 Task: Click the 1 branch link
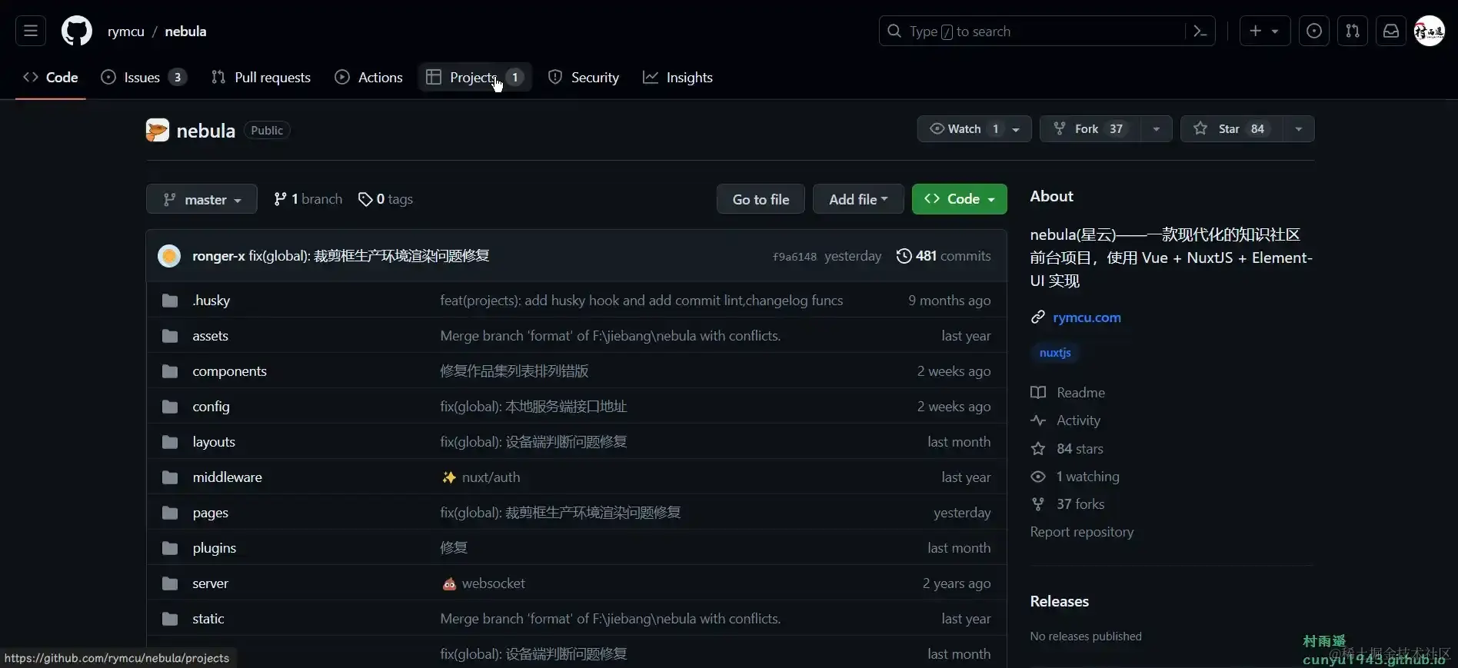308,199
